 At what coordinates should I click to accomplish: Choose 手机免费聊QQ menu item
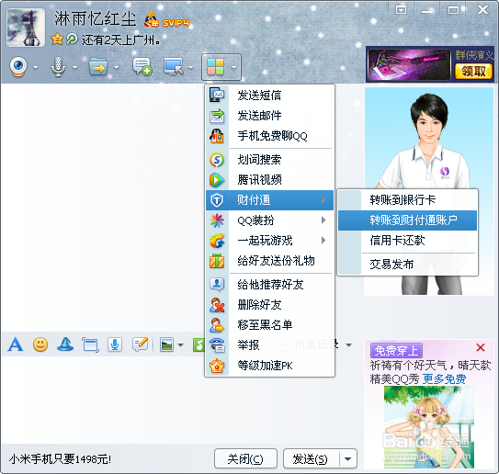coord(269,136)
